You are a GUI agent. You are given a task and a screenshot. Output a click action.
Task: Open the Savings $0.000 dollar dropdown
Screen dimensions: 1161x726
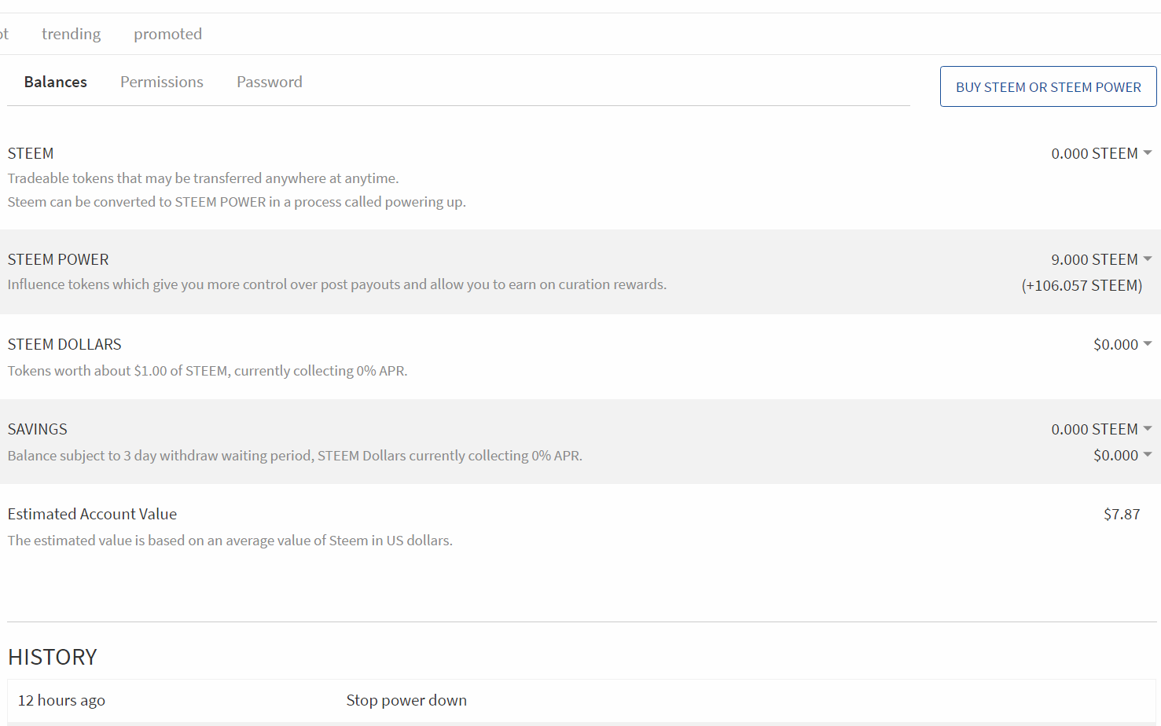[1122, 455]
